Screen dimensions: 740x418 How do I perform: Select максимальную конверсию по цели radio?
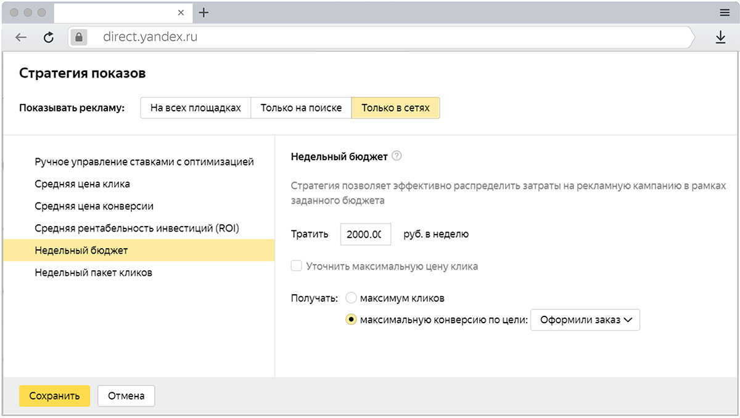pos(351,320)
